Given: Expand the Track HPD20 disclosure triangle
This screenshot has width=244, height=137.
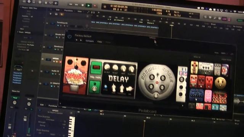Looking at the screenshot, I should point(18,32).
